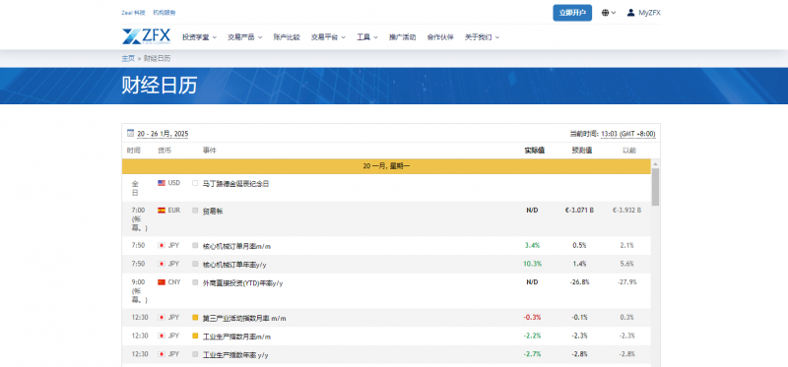Open the 推广活动 menu item
Viewport: 788px width, 367px height.
pyautogui.click(x=402, y=37)
